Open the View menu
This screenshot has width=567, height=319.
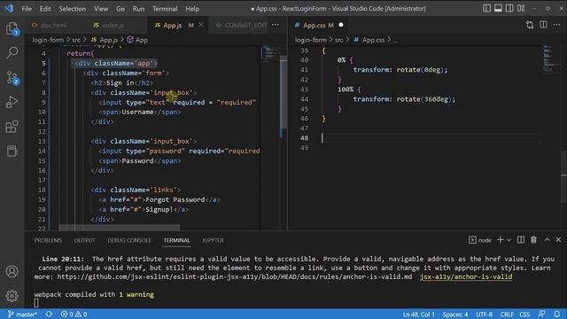pos(101,8)
